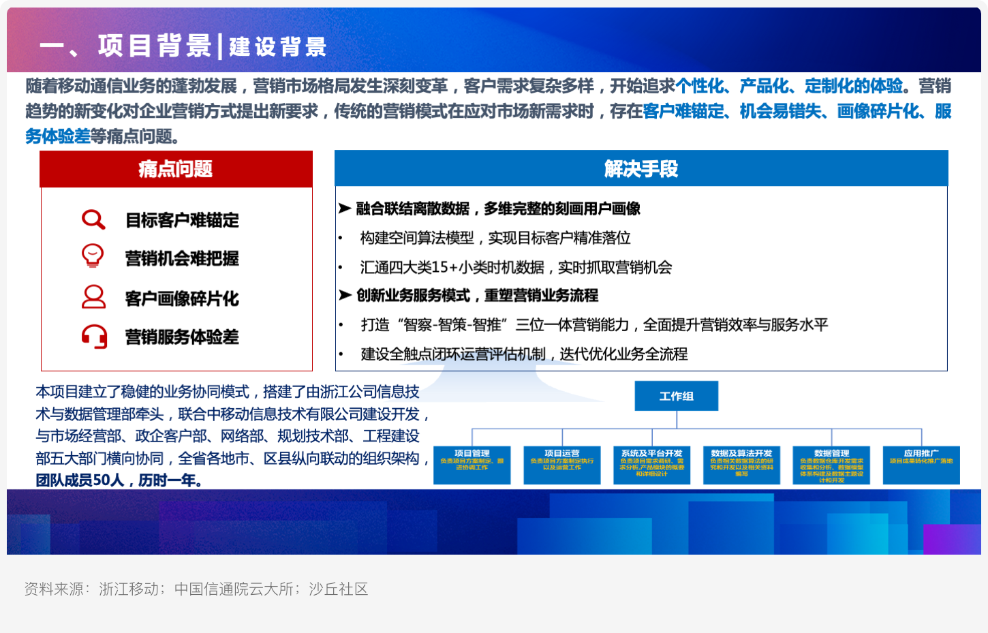Image resolution: width=988 pixels, height=633 pixels.
Task: Select the 应用推广 box
Action: point(921,465)
